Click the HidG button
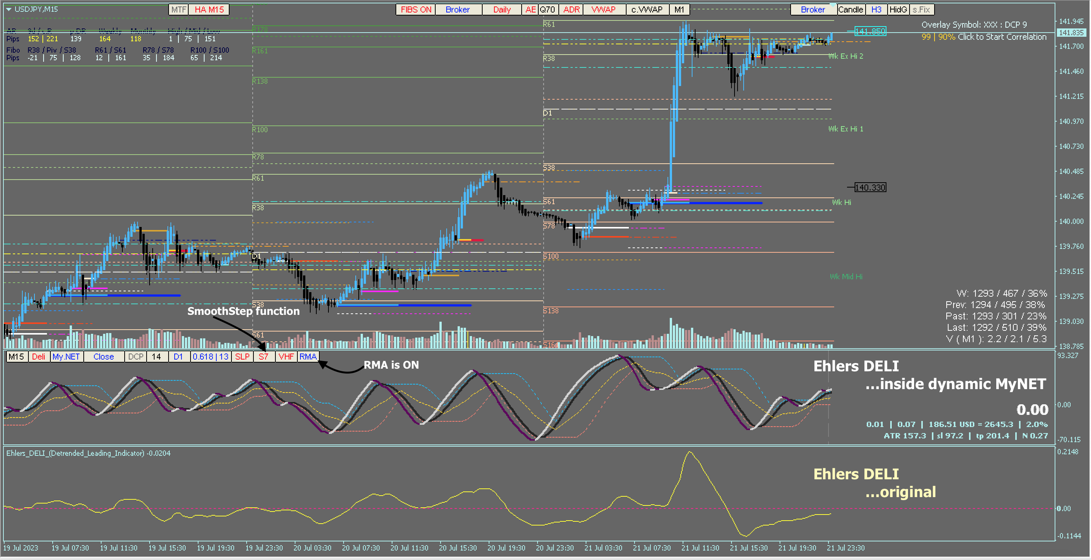1091x560 pixels. [898, 9]
